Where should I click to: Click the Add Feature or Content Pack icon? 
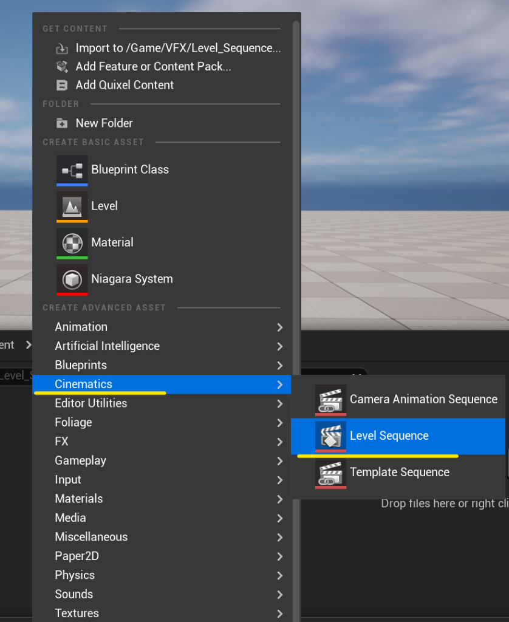pyautogui.click(x=62, y=67)
